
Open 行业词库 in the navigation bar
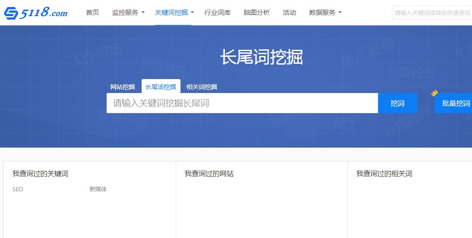tap(217, 13)
